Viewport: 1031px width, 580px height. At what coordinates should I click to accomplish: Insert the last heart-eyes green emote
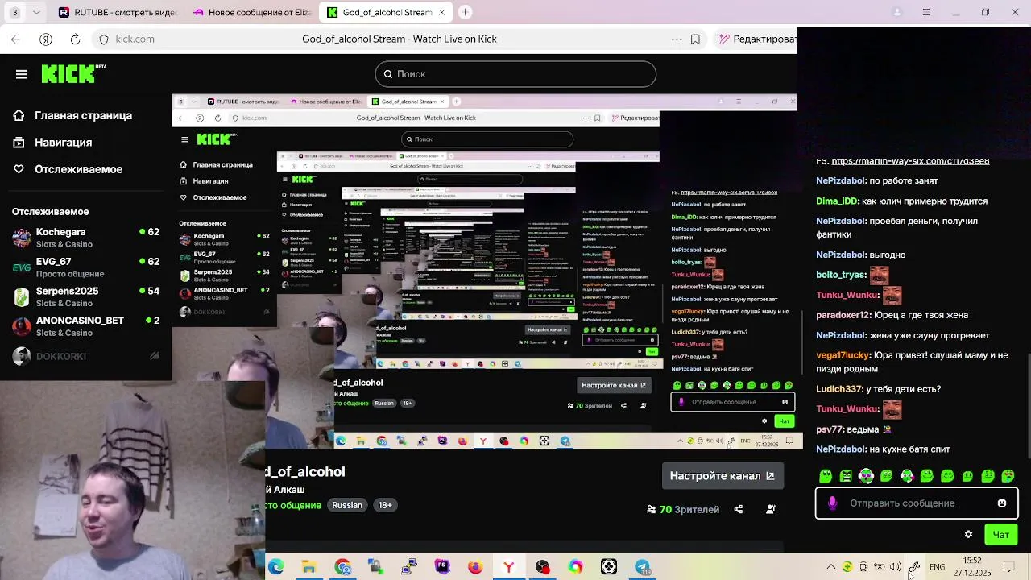(1008, 476)
